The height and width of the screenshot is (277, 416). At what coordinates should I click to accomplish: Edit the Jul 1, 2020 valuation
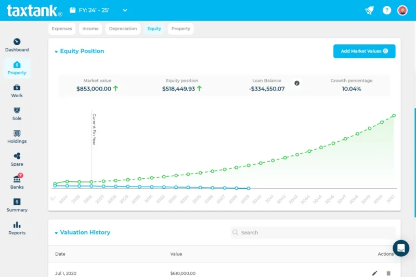374,273
